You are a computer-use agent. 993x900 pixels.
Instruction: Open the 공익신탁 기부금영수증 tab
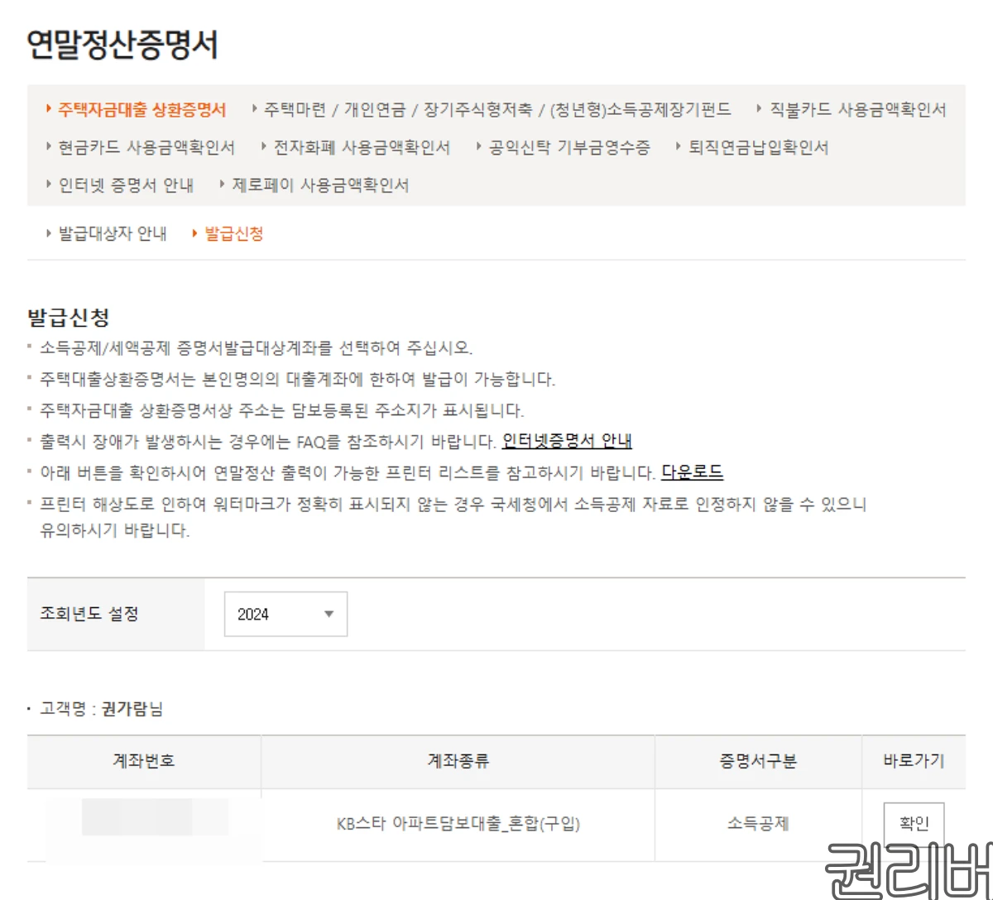coord(568,146)
